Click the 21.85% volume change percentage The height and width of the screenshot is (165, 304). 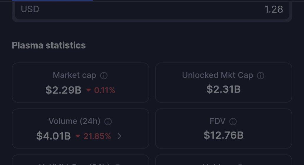click(x=97, y=136)
